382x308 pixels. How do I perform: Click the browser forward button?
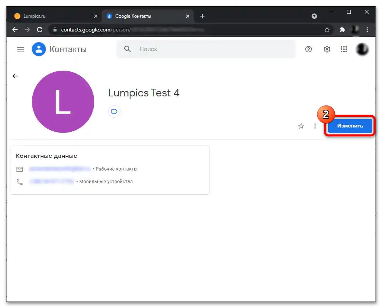(27, 30)
